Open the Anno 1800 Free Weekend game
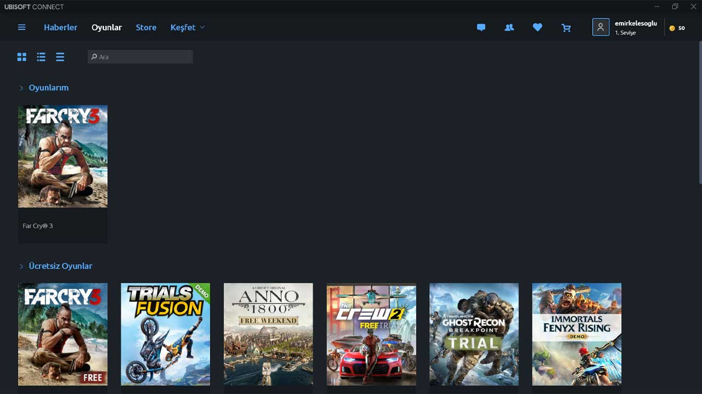This screenshot has height=394, width=702. pos(268,334)
